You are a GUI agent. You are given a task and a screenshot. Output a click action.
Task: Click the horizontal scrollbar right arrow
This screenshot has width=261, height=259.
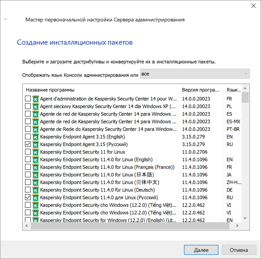tap(237, 226)
